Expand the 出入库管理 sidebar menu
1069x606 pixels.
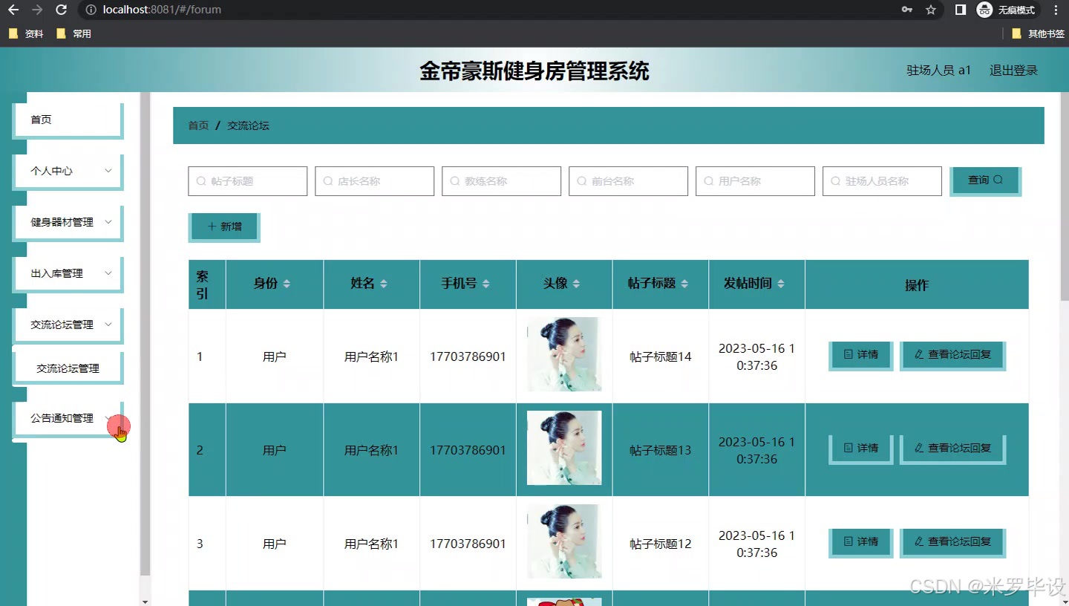[68, 273]
